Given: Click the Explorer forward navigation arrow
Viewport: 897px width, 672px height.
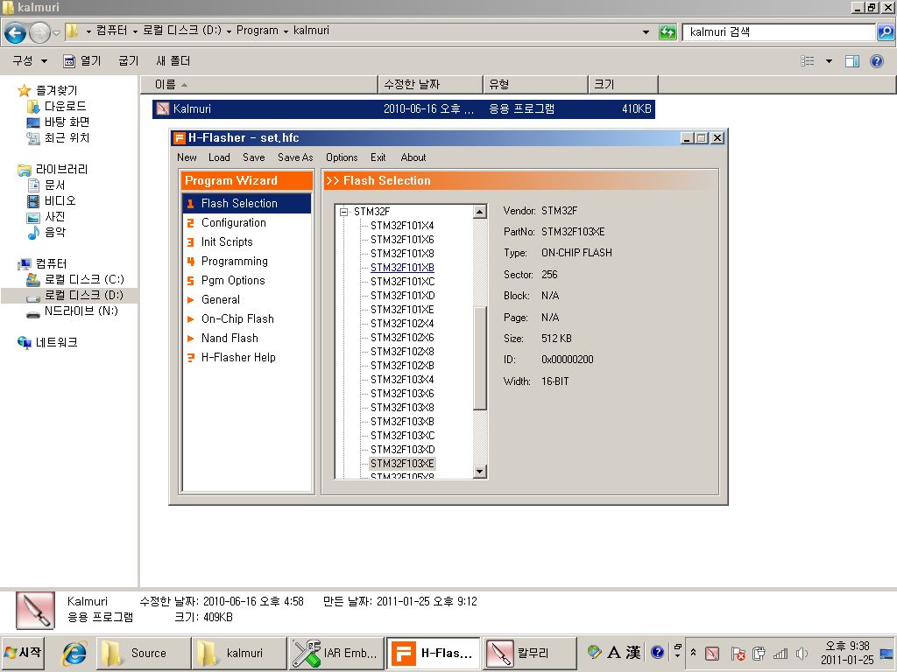Looking at the screenshot, I should point(39,32).
